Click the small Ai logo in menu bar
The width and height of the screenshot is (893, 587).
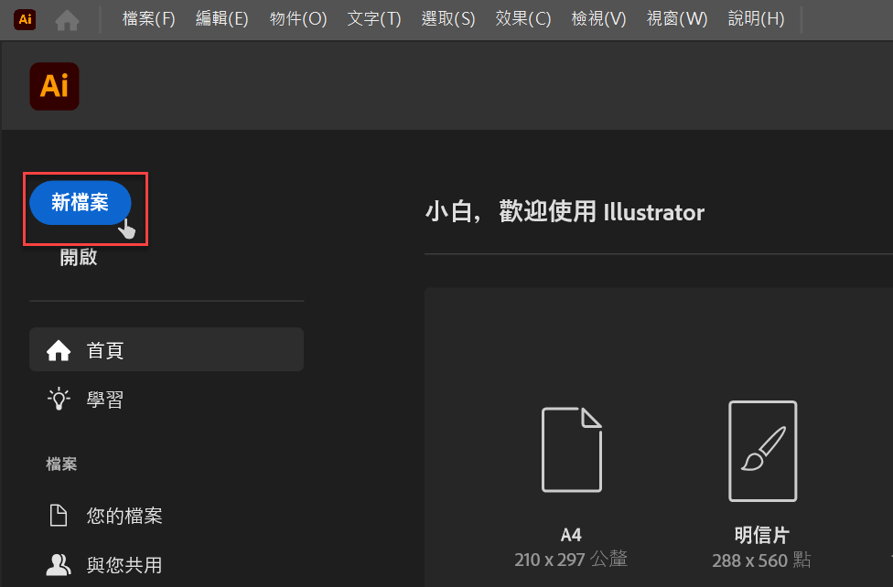[25, 19]
